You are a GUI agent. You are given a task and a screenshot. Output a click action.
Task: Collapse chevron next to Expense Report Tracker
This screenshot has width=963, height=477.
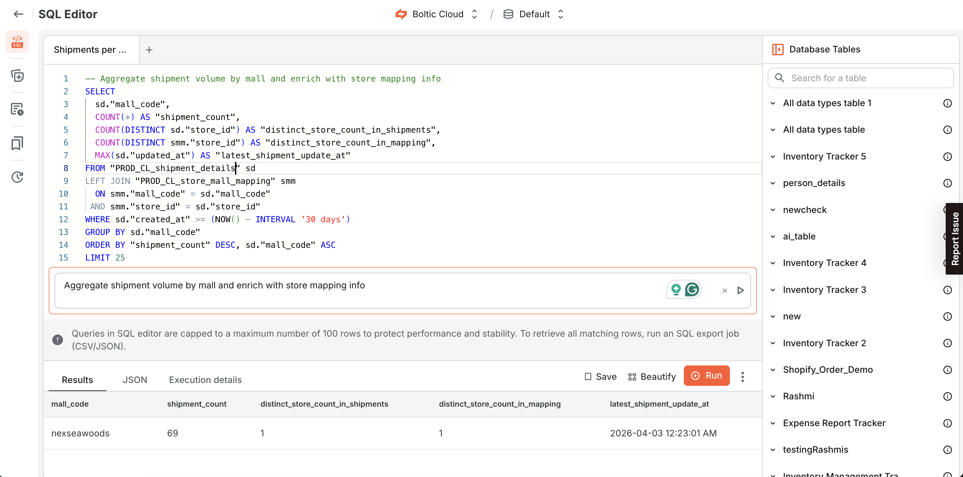click(773, 423)
